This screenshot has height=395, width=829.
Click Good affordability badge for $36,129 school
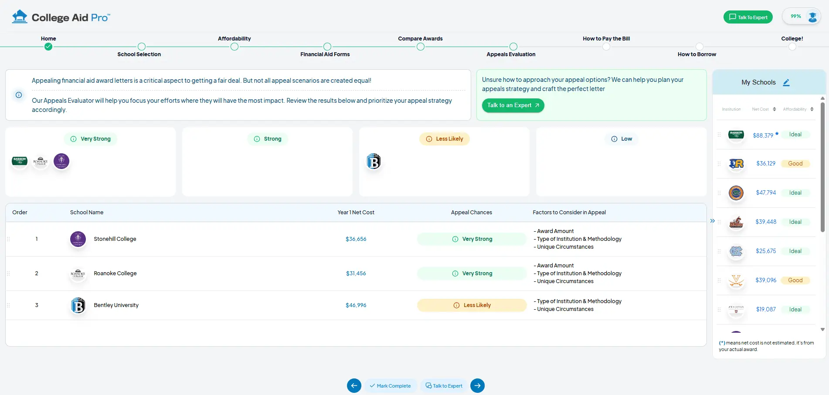[795, 164]
